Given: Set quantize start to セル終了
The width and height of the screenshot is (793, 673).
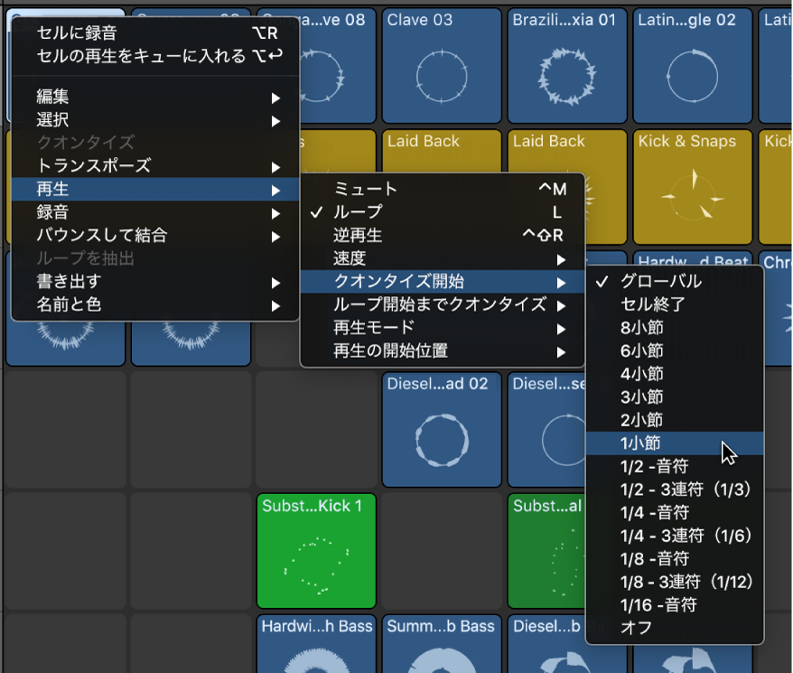Looking at the screenshot, I should (x=675, y=304).
